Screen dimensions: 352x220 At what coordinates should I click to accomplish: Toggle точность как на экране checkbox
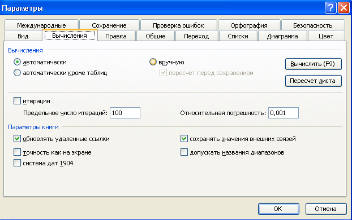(x=18, y=152)
